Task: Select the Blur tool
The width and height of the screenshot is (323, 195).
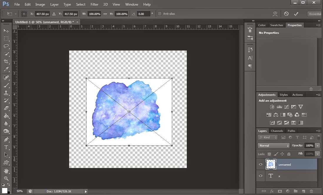Action: click(x=6, y=123)
